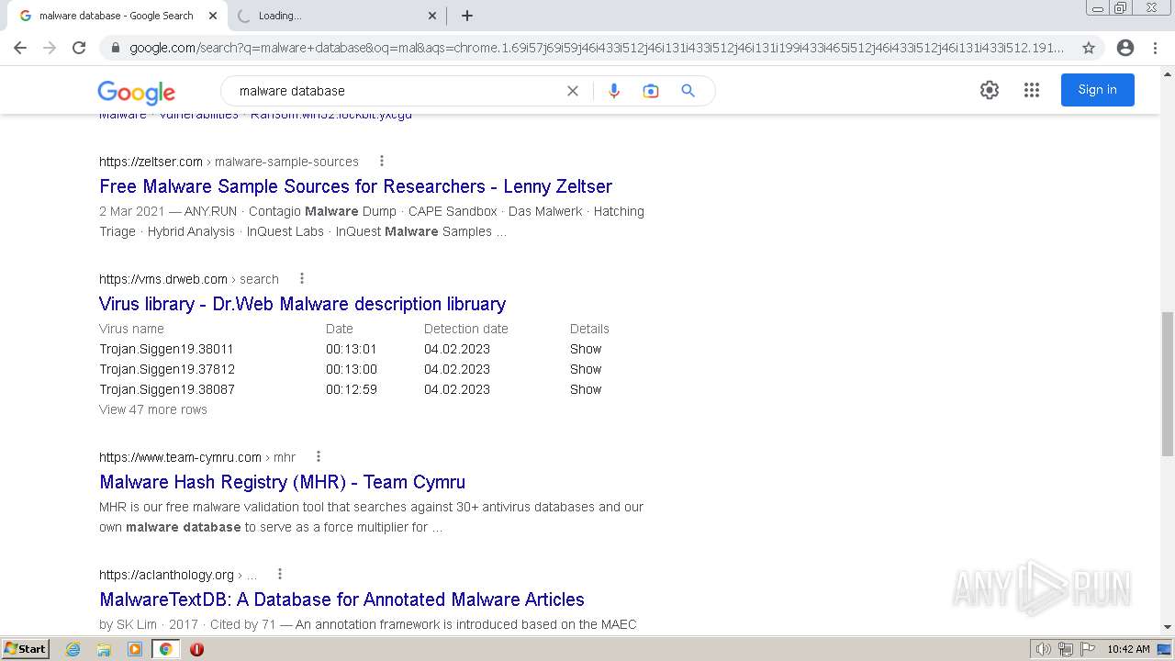Close the Loading tab
The height and width of the screenshot is (661, 1175).
(432, 16)
